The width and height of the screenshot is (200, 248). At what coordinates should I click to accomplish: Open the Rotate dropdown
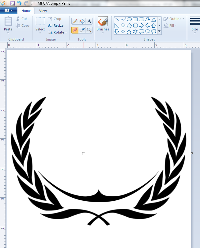[58, 32]
